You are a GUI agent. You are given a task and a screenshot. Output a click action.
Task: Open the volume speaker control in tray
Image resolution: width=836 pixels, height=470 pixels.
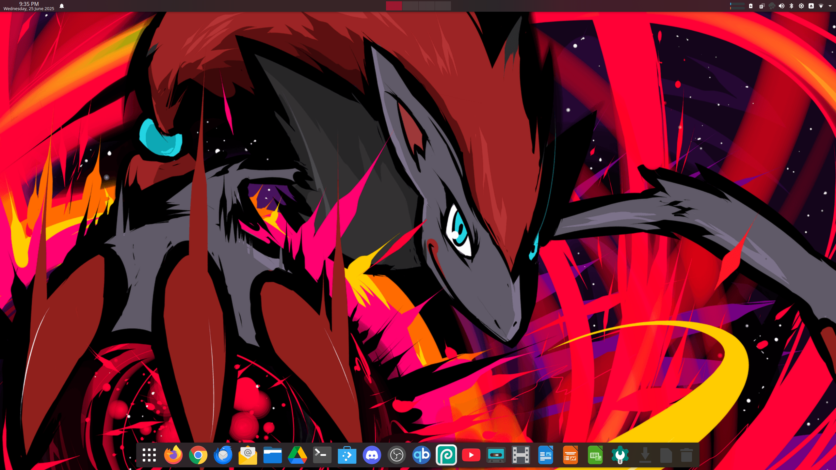point(781,6)
